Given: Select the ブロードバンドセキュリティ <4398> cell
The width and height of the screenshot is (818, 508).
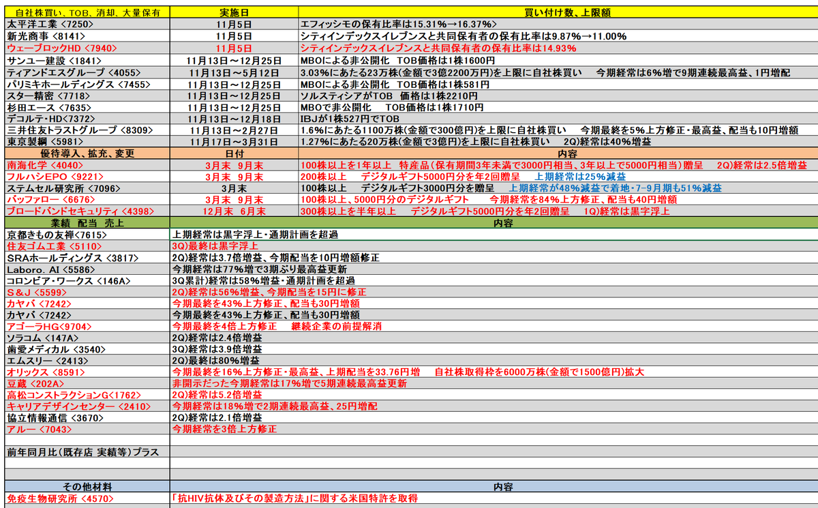Looking at the screenshot, I should tap(87, 211).
